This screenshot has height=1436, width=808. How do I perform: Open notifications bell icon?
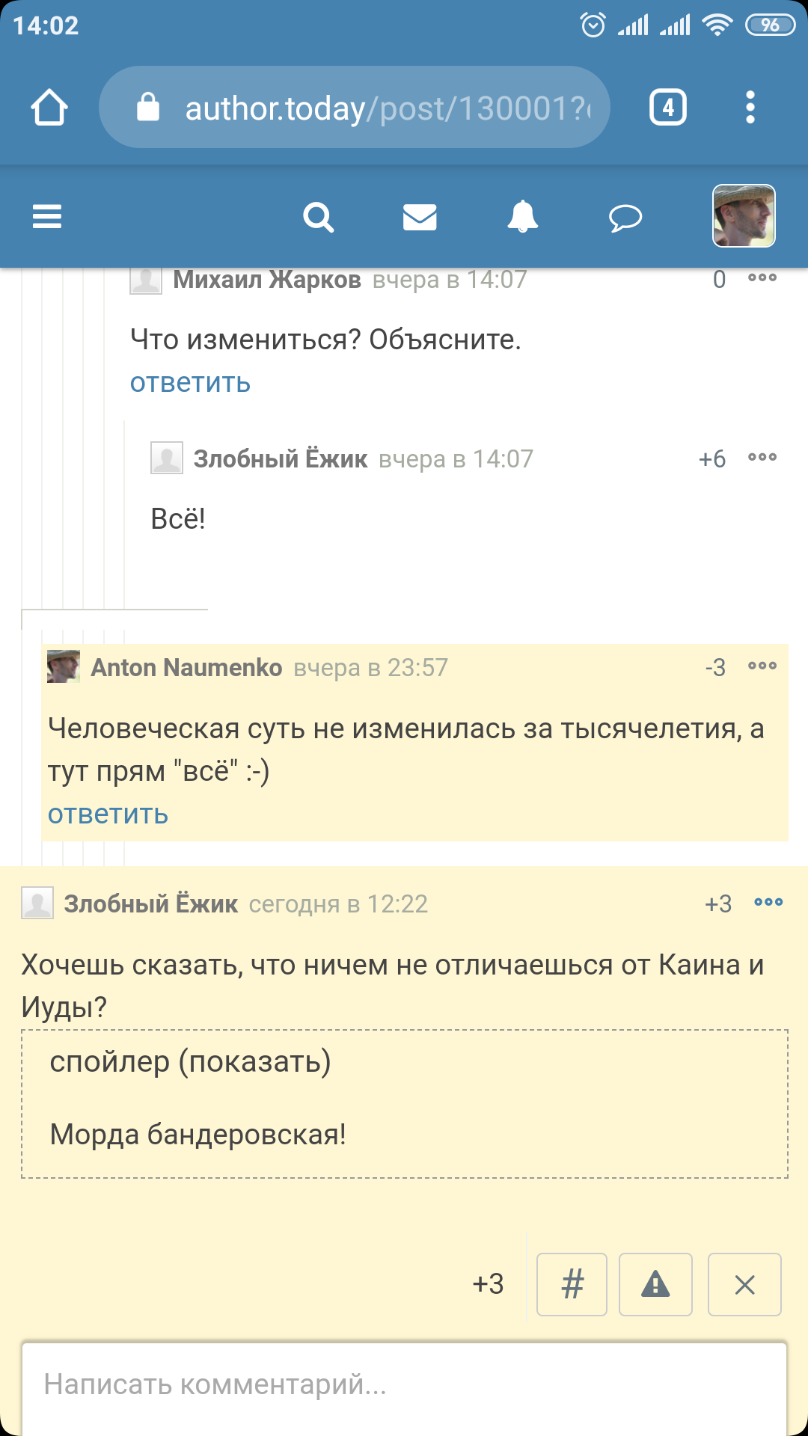pos(523,217)
